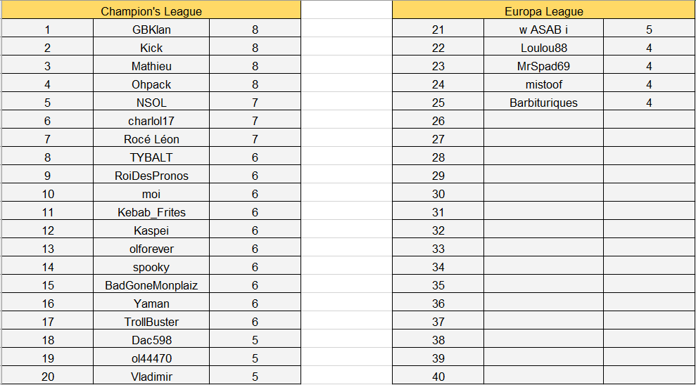The image size is (696, 385).
Task: Select the MrSpad69 cell
Action: tap(543, 66)
